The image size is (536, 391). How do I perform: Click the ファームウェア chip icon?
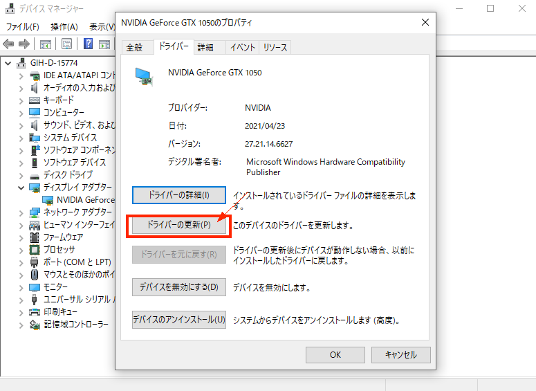click(35, 237)
